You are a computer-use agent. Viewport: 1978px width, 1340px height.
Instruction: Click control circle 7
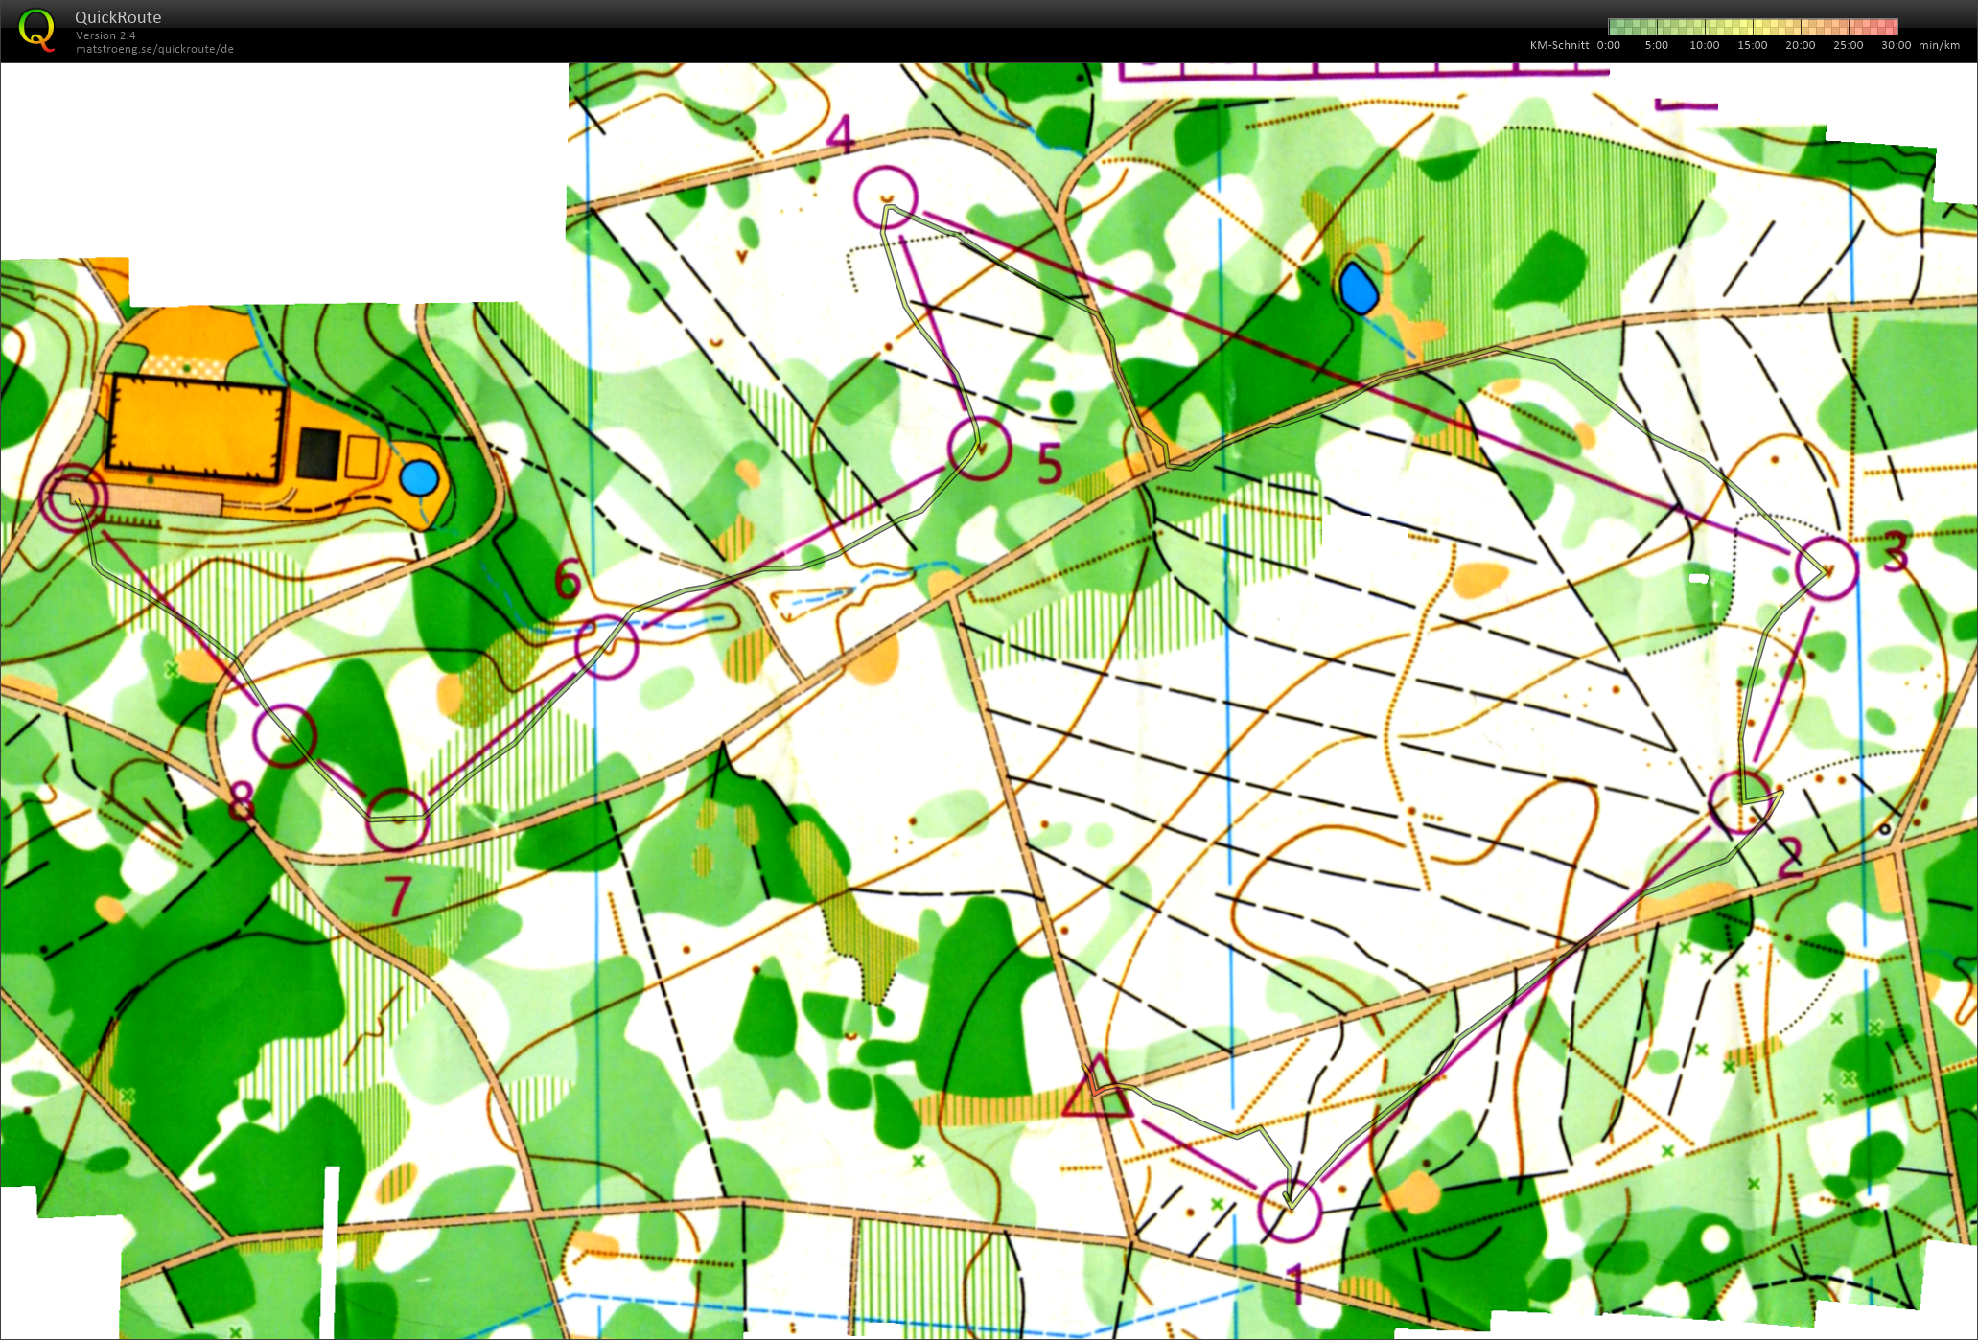tap(397, 819)
